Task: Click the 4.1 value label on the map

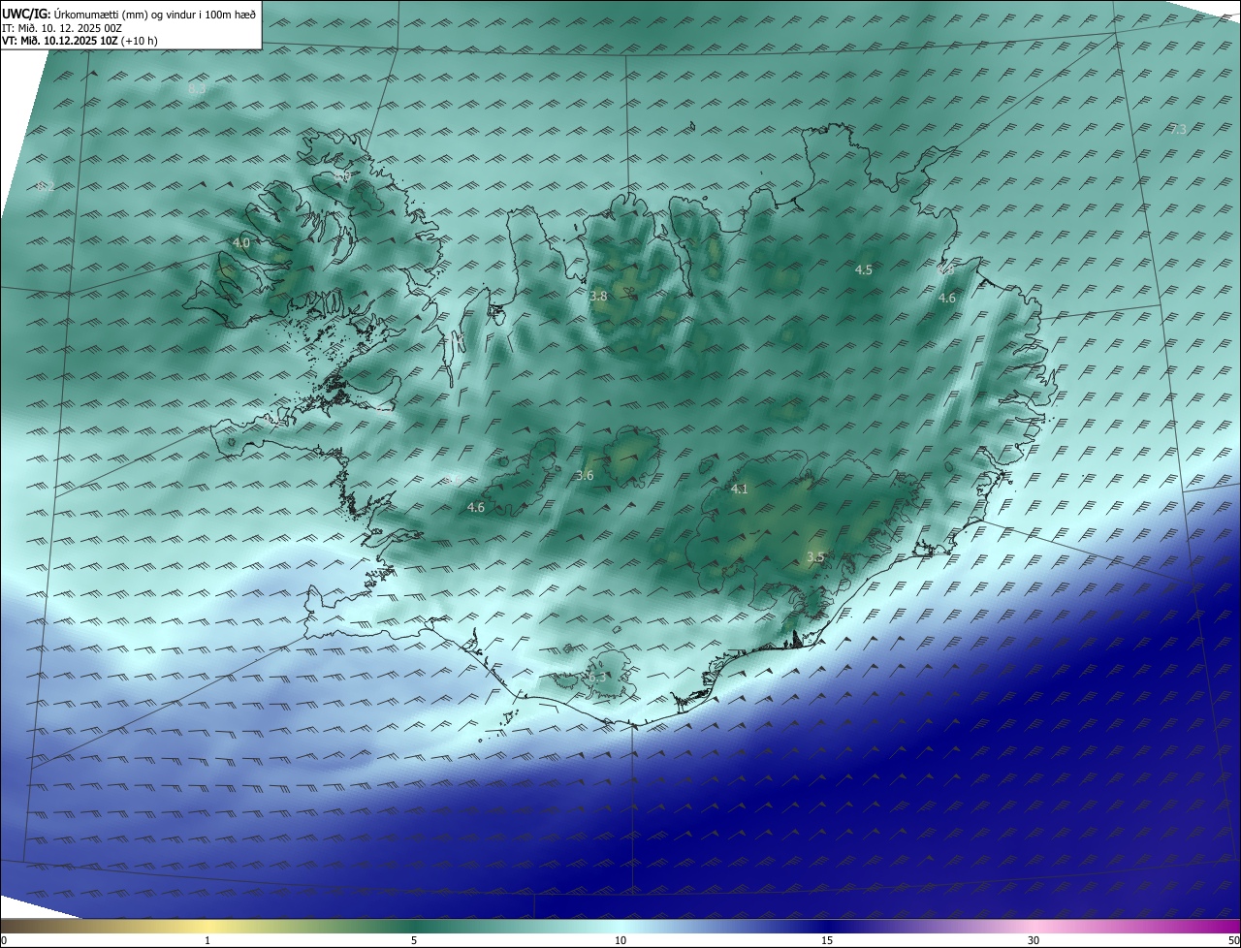Action: [x=739, y=490]
